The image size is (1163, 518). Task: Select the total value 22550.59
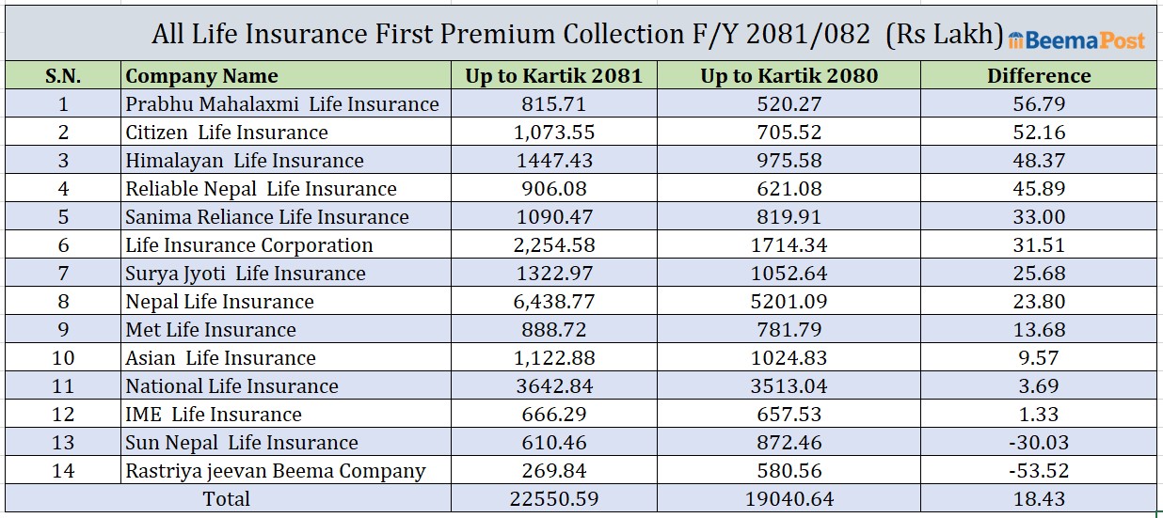point(553,499)
